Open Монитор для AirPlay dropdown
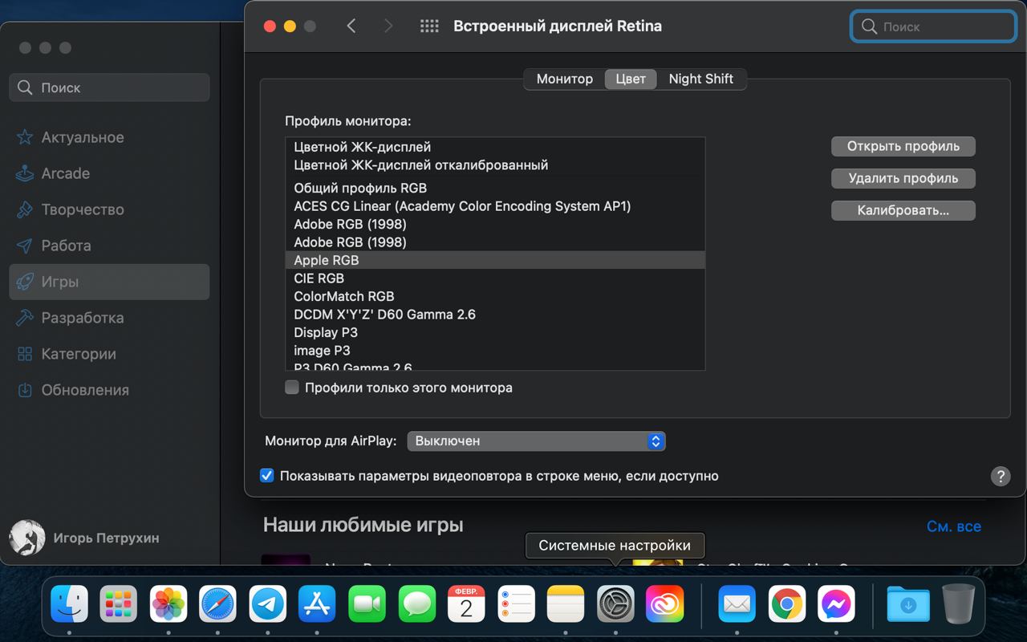This screenshot has height=642, width=1027. point(536,441)
